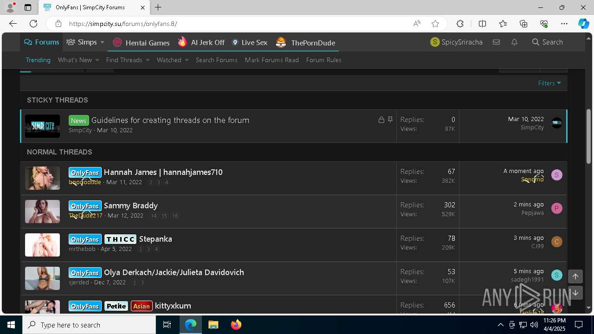Open the Collections icon
Viewport: 594px width, 334px height.
pyautogui.click(x=523, y=24)
